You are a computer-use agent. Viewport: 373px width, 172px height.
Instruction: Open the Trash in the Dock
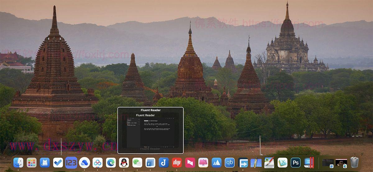click(x=354, y=162)
